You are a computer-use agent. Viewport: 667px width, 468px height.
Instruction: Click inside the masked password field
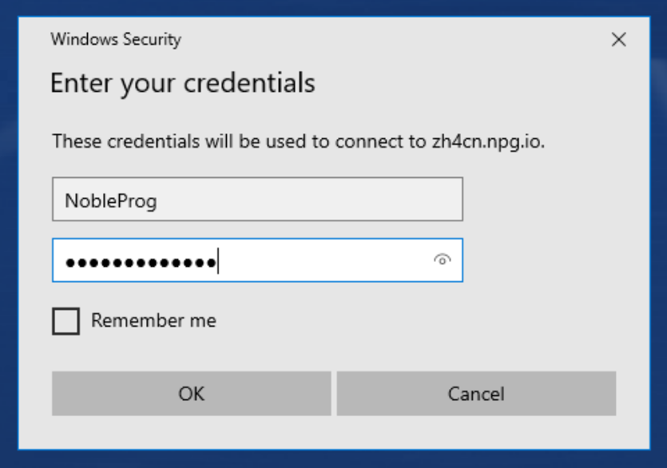click(257, 260)
